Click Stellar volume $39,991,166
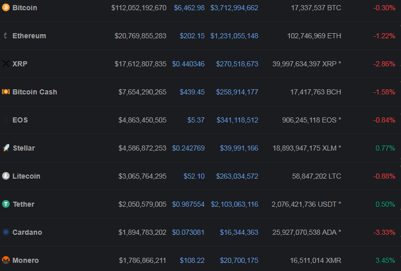This screenshot has height=271, width=401. tap(239, 149)
